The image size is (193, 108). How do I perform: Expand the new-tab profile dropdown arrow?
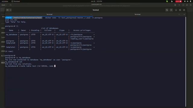(11, 10)
